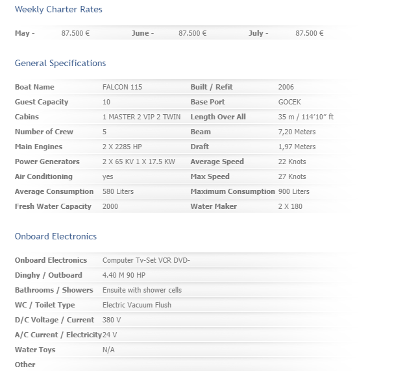The height and width of the screenshot is (373, 394).
Task: Click the 'Maximum Consumption' label
Action: coord(232,191)
